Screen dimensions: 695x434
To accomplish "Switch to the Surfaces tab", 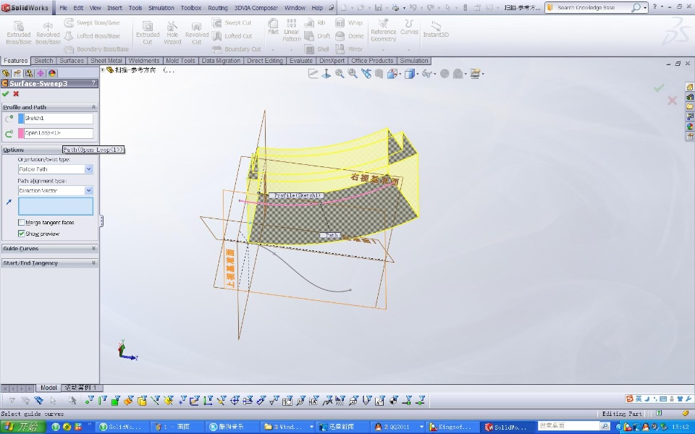I will [x=72, y=61].
